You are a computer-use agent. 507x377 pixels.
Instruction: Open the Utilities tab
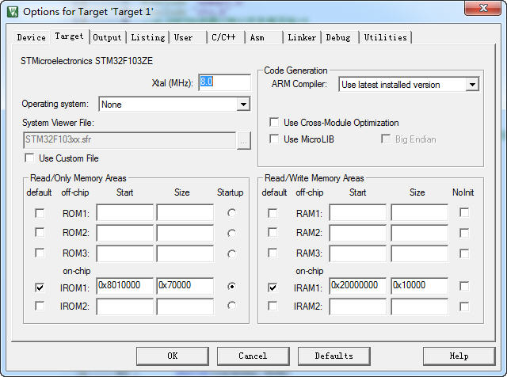[x=386, y=37]
